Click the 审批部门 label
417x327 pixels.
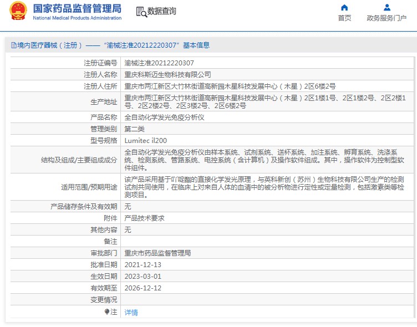pos(104,253)
